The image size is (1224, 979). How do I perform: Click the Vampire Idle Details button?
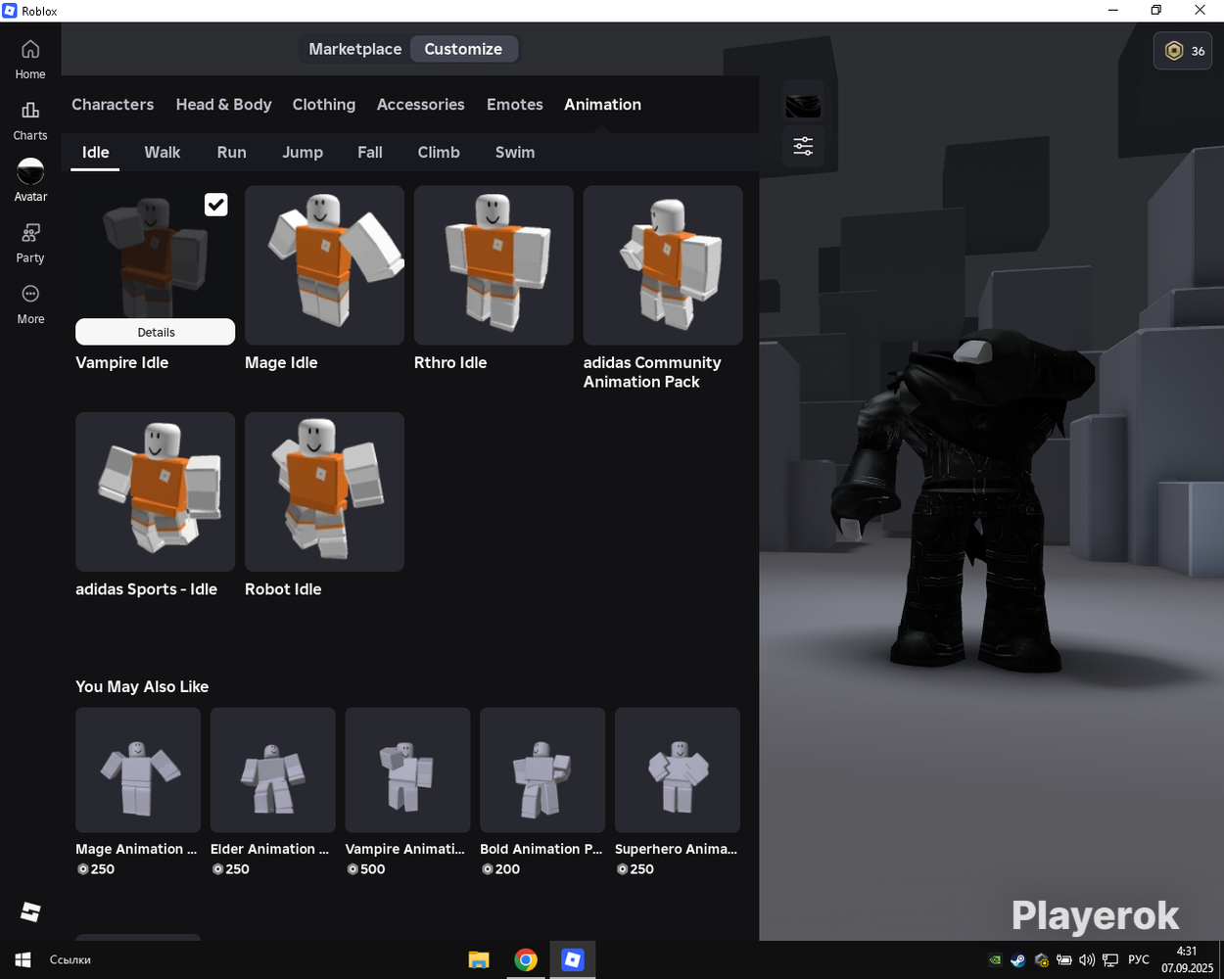pos(155,332)
